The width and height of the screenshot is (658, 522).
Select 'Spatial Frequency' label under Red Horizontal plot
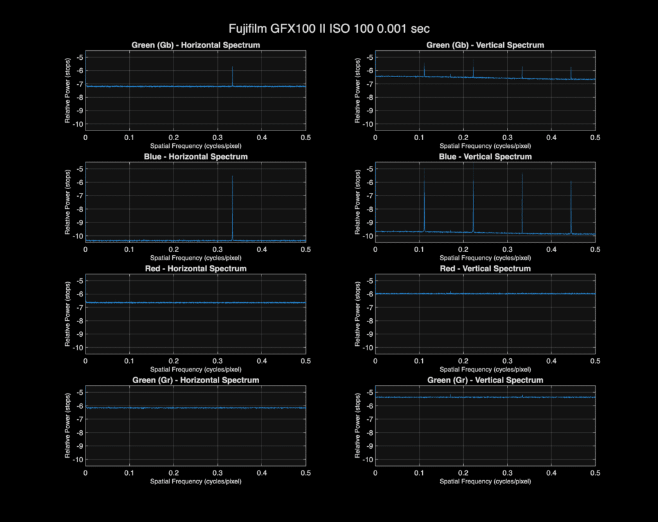click(x=195, y=370)
